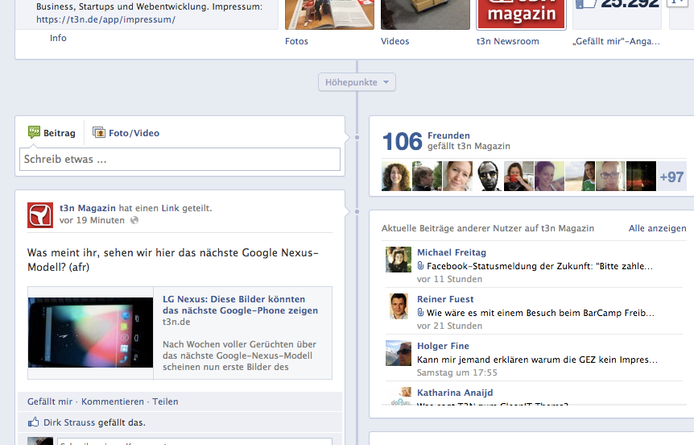694x445 pixels.
Task: Click Michael Freitag's avatar
Action: click(399, 260)
